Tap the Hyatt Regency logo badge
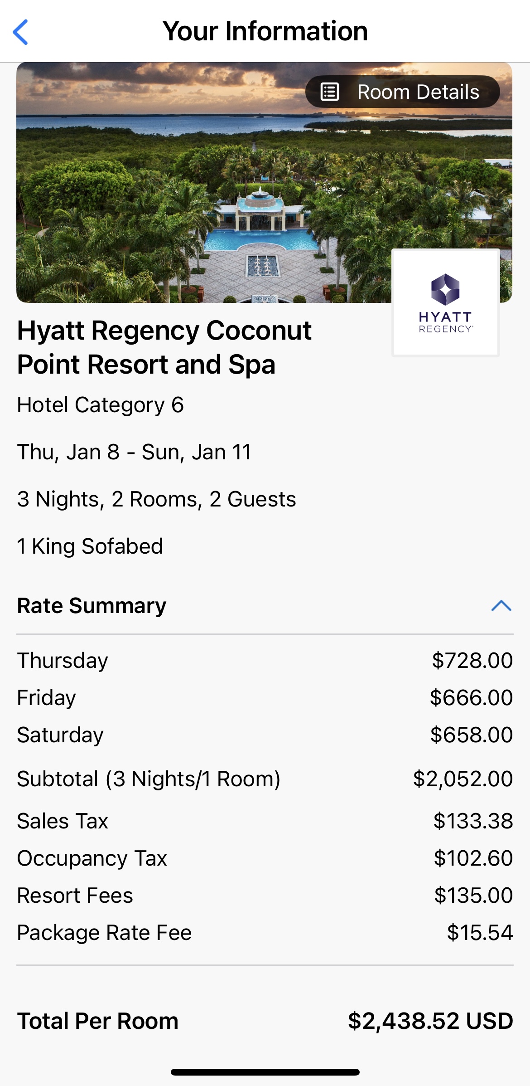This screenshot has height=1086, width=530. 445,302
